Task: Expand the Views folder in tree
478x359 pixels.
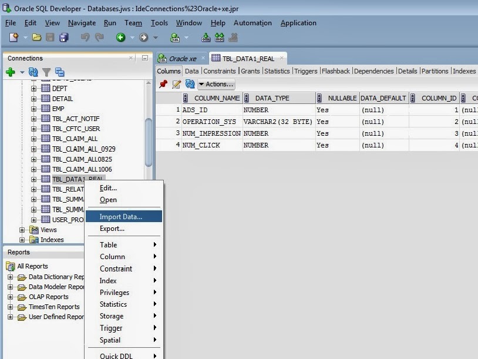Action: click(x=22, y=230)
